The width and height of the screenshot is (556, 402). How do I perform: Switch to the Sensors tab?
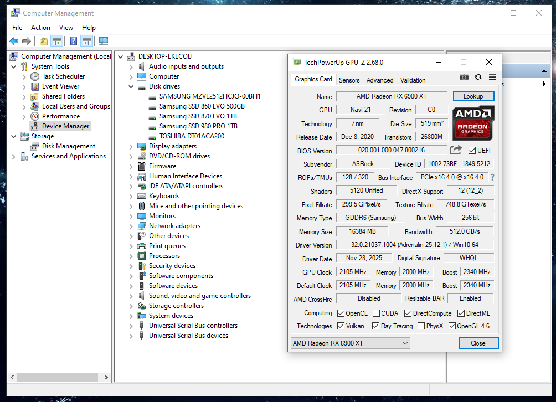(349, 80)
